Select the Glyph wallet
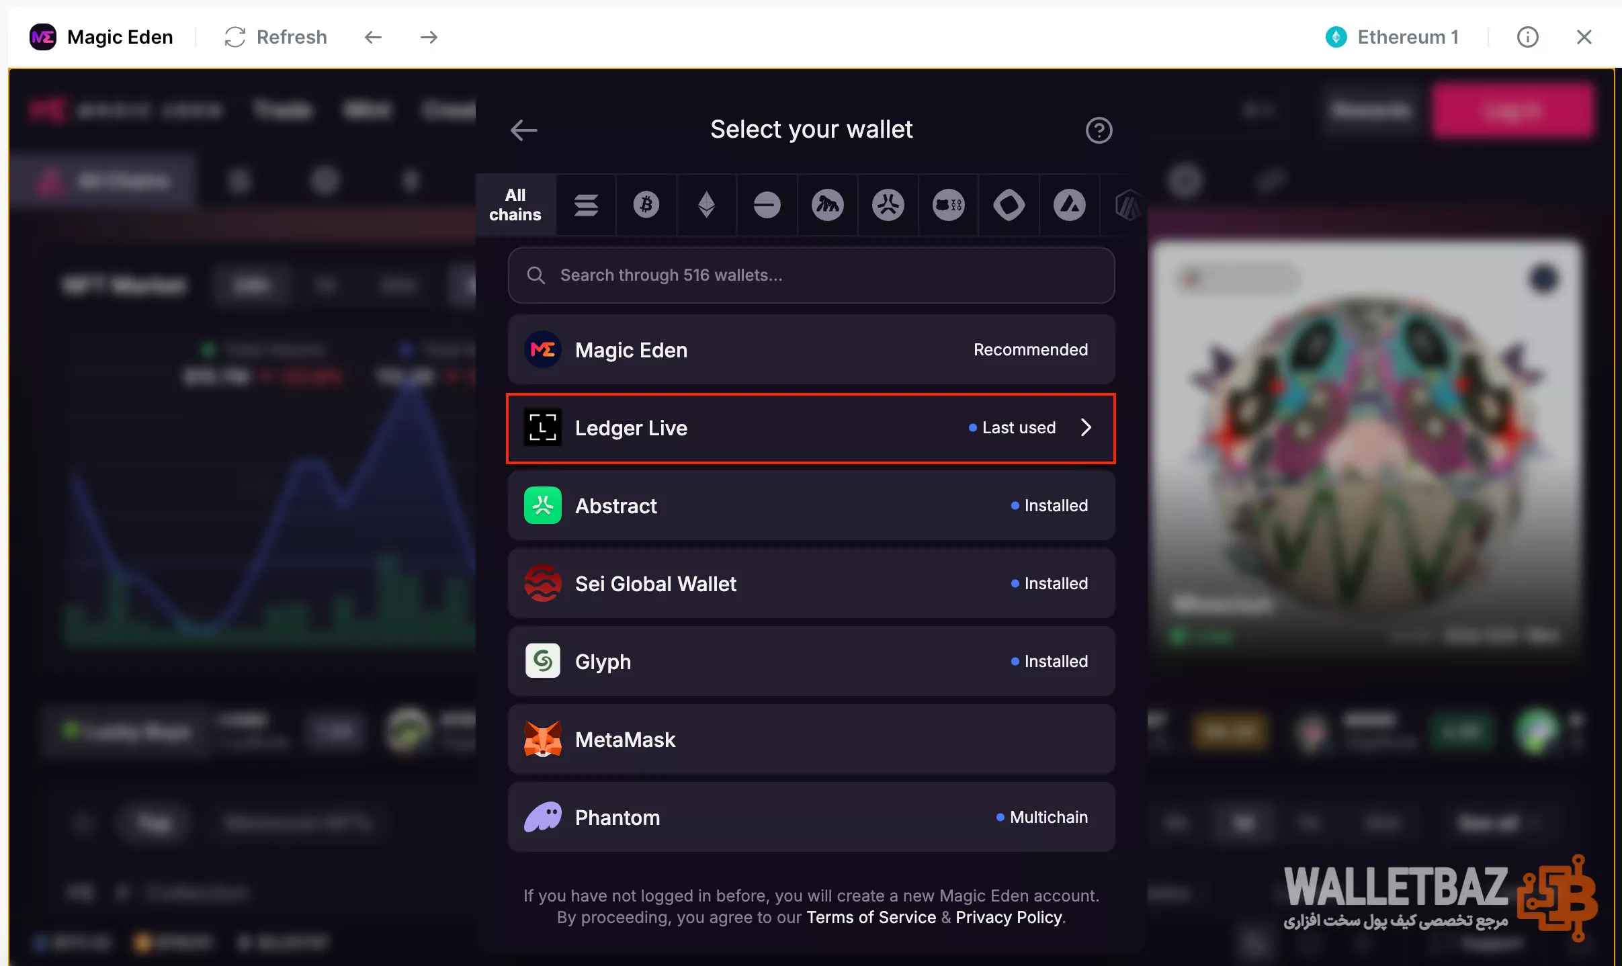Image resolution: width=1622 pixels, height=966 pixels. pyautogui.click(x=812, y=662)
